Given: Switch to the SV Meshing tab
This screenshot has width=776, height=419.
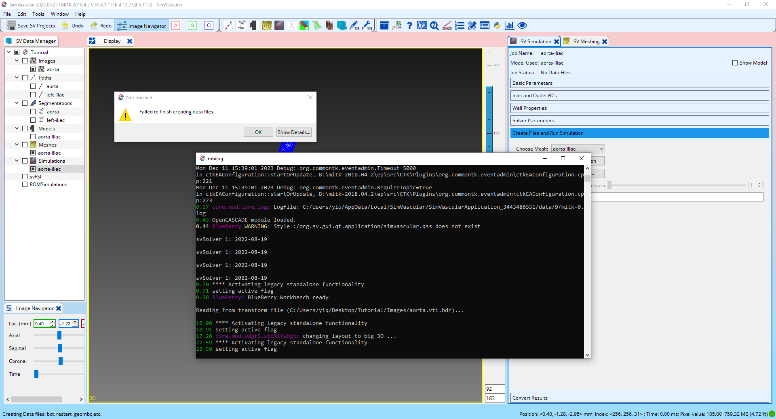Looking at the screenshot, I should tap(586, 41).
